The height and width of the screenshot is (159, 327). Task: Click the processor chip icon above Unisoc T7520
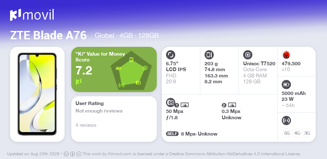tap(247, 55)
